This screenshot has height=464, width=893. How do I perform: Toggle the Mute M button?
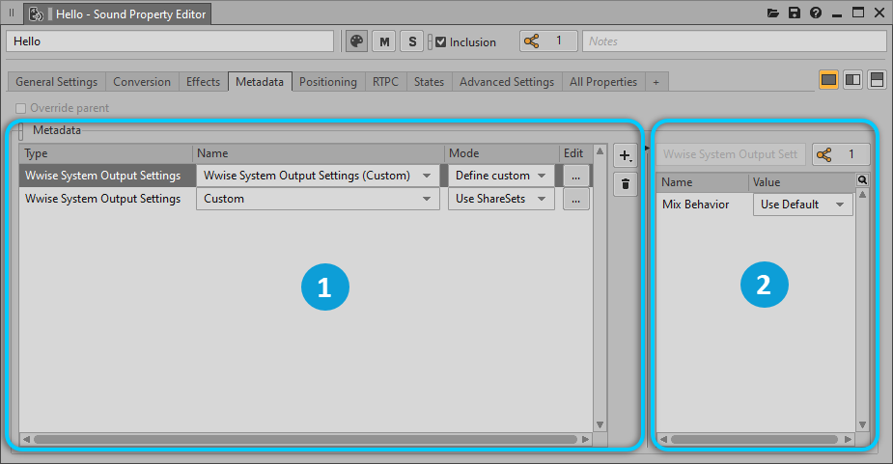pyautogui.click(x=385, y=41)
